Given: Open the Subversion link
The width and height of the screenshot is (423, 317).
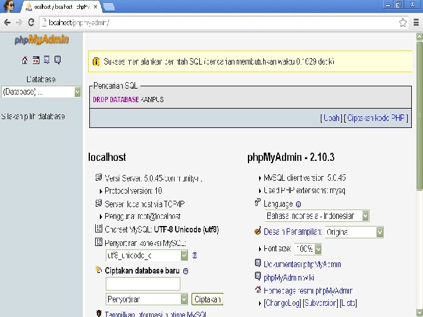Looking at the screenshot, I should tap(320, 303).
